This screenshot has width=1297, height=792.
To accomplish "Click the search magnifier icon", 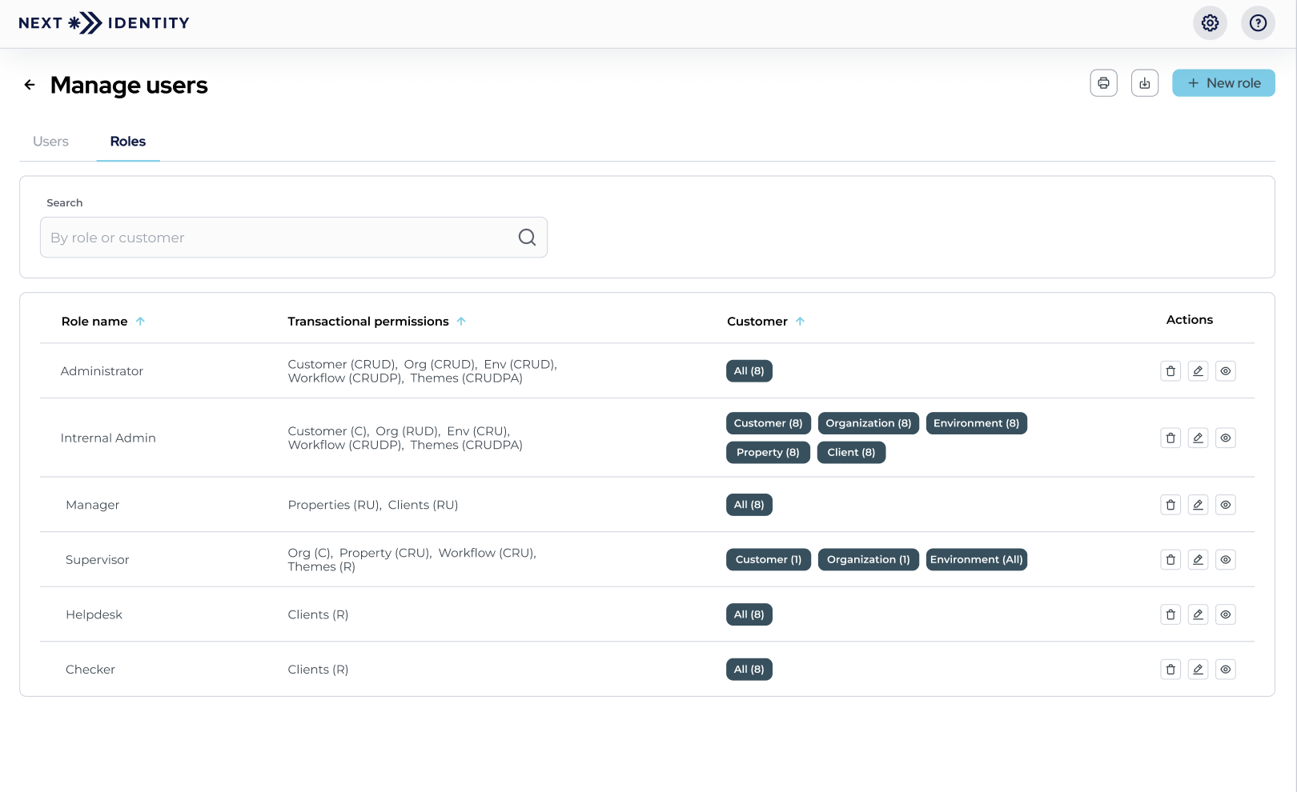I will [527, 238].
